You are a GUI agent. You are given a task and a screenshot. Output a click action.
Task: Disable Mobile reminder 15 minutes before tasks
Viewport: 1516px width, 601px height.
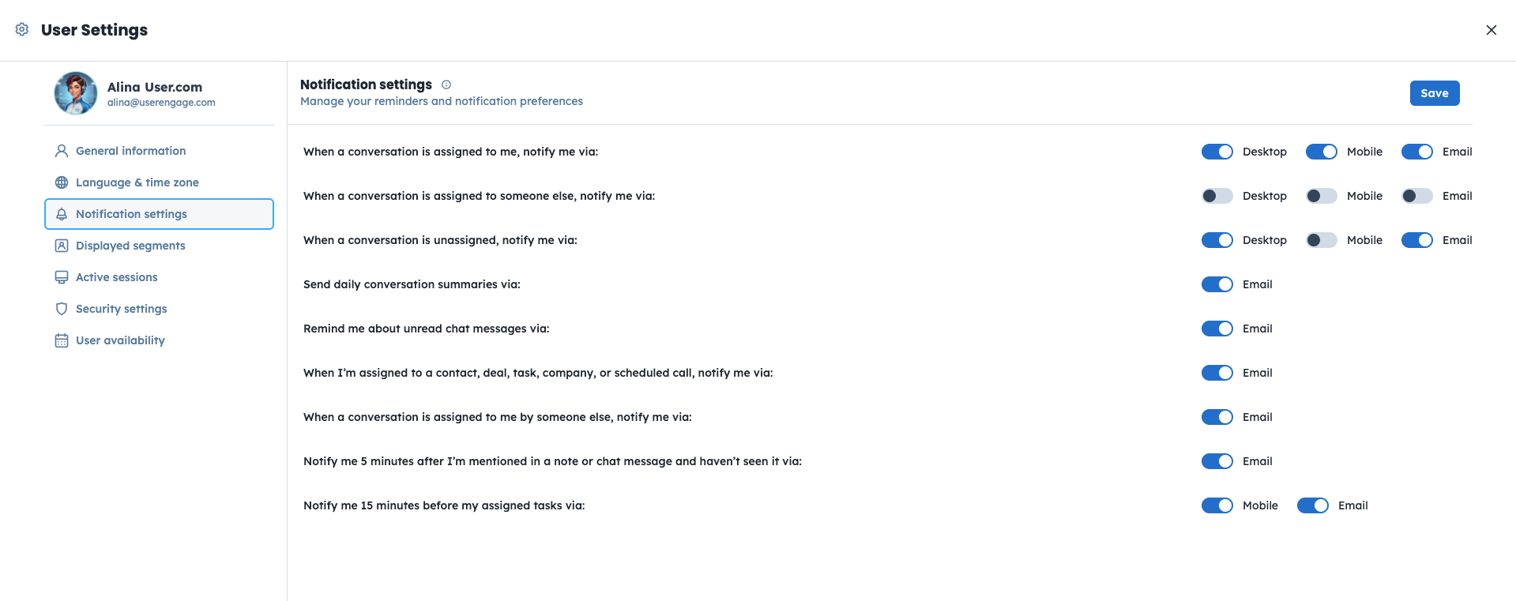coord(1217,505)
